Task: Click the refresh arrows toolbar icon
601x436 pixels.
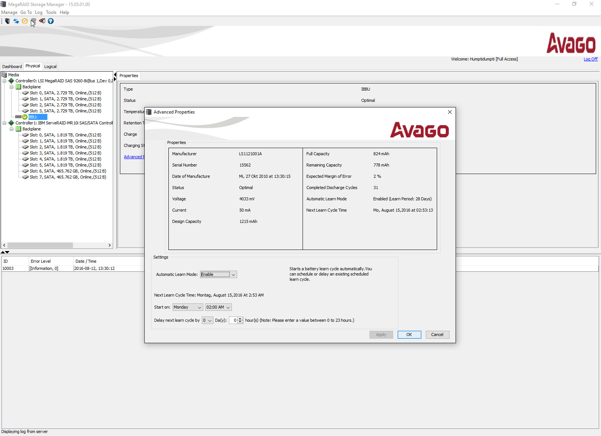Action: (16, 21)
